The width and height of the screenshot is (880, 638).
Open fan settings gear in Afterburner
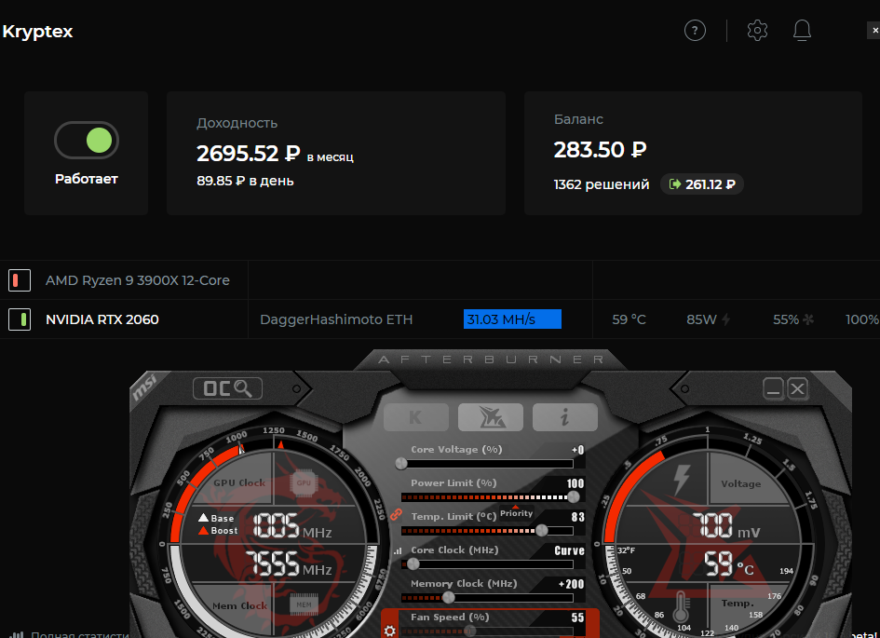[x=389, y=631]
